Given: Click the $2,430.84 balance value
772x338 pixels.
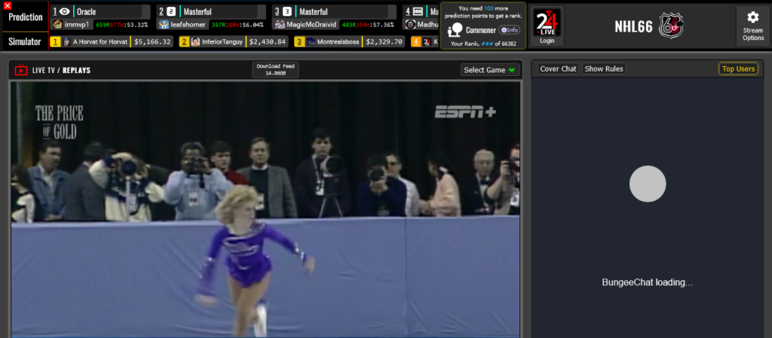Looking at the screenshot, I should pyautogui.click(x=268, y=41).
